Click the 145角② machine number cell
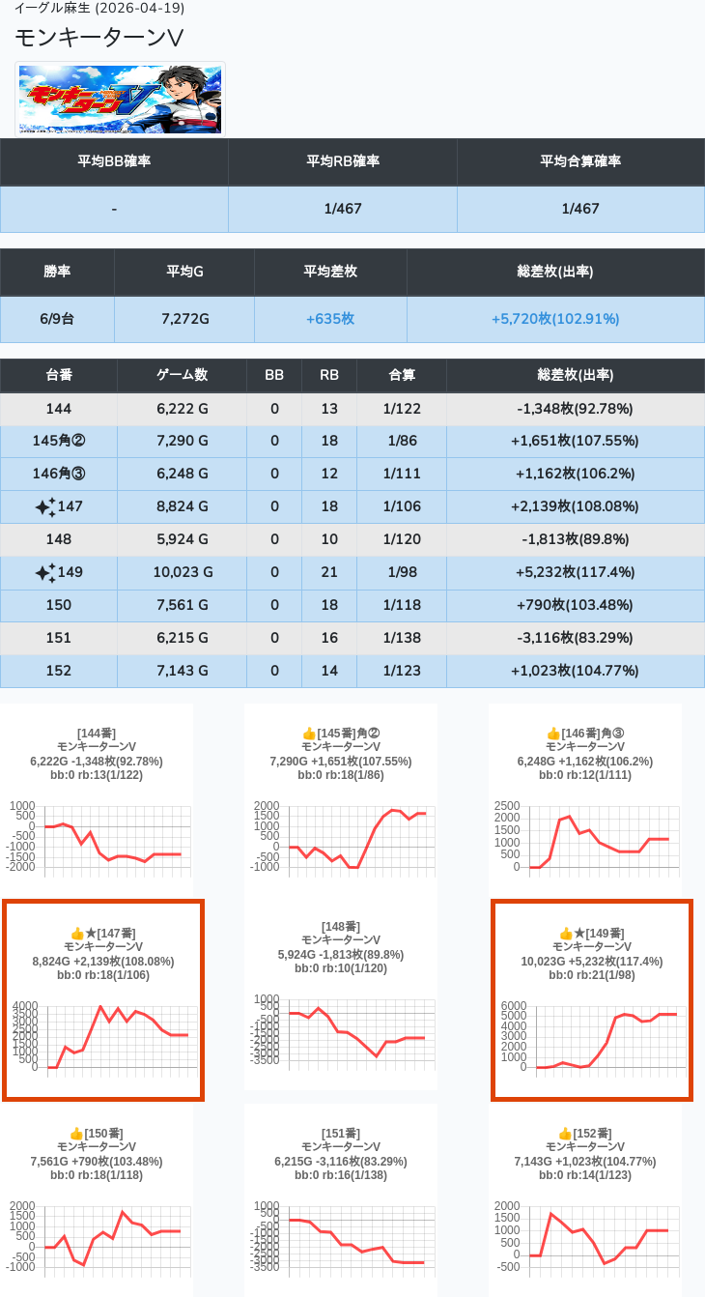Viewport: 705px width, 1297px height. [x=59, y=441]
